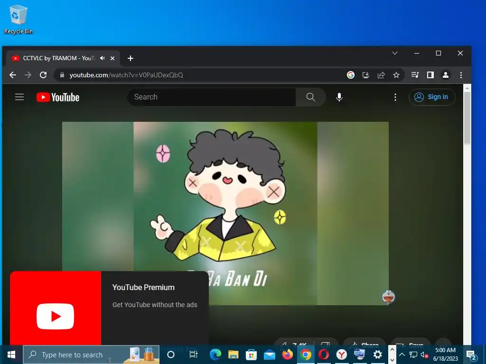Select the youtube.com address bar URL
The width and height of the screenshot is (486, 364).
pyautogui.click(x=126, y=75)
